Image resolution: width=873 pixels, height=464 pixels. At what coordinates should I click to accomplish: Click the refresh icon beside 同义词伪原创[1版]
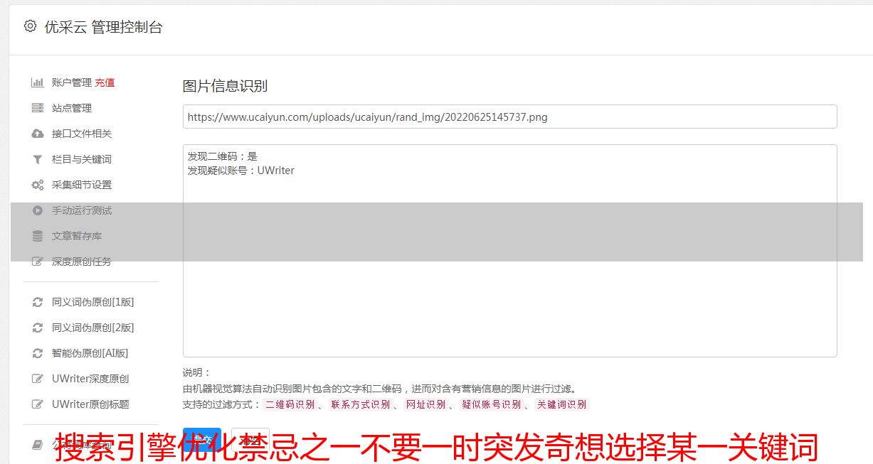38,302
